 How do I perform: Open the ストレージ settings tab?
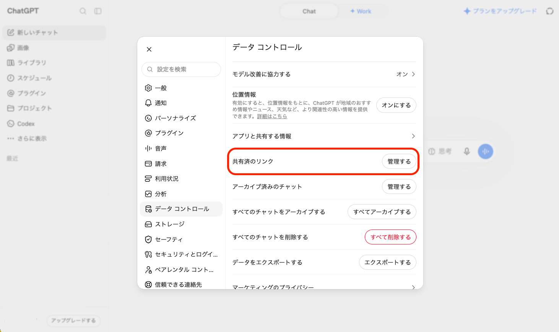pos(181,224)
